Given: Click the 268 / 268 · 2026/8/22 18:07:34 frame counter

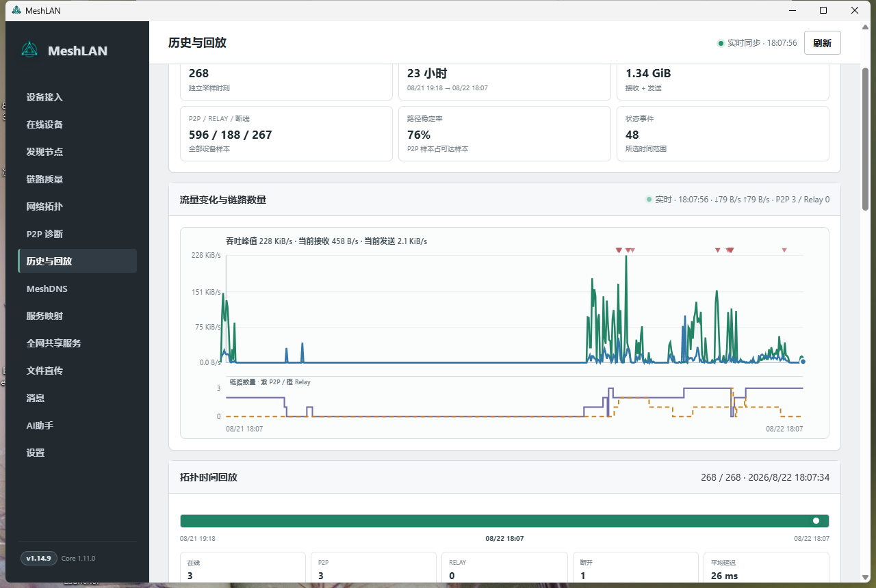Looking at the screenshot, I should tap(765, 477).
